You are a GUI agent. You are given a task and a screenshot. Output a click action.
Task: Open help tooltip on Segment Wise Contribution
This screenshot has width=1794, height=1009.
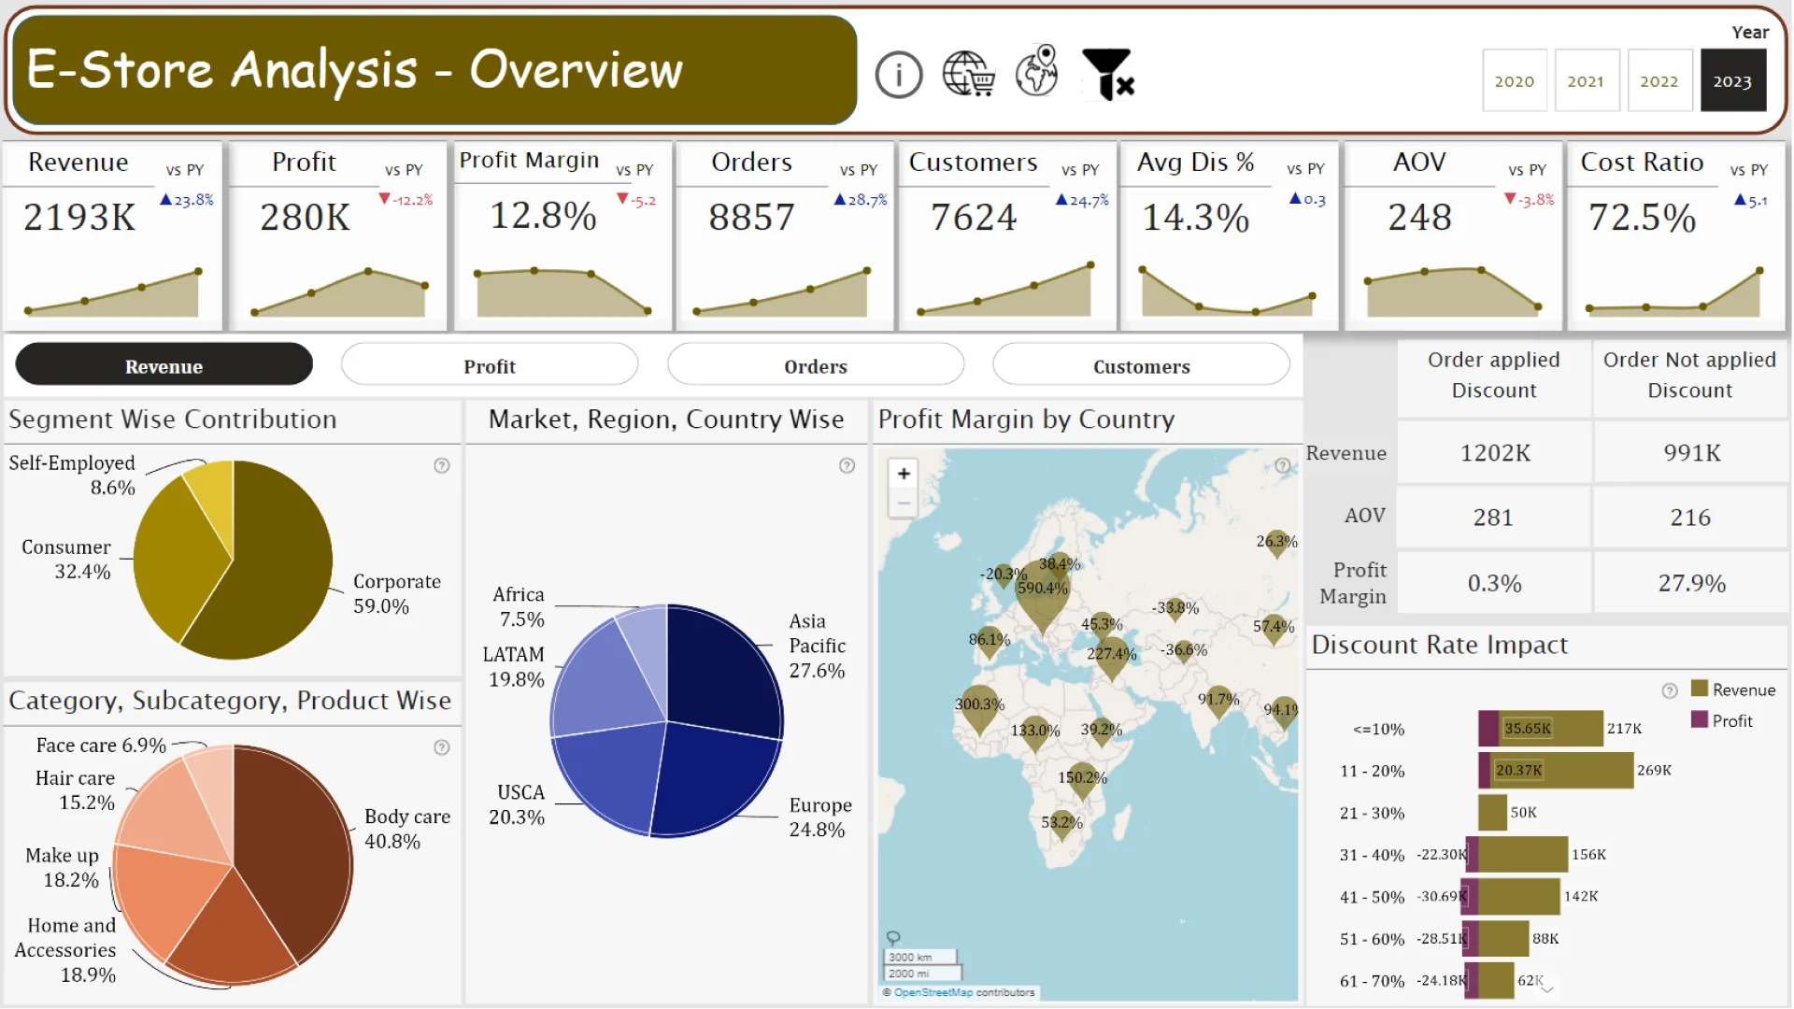[x=442, y=465]
